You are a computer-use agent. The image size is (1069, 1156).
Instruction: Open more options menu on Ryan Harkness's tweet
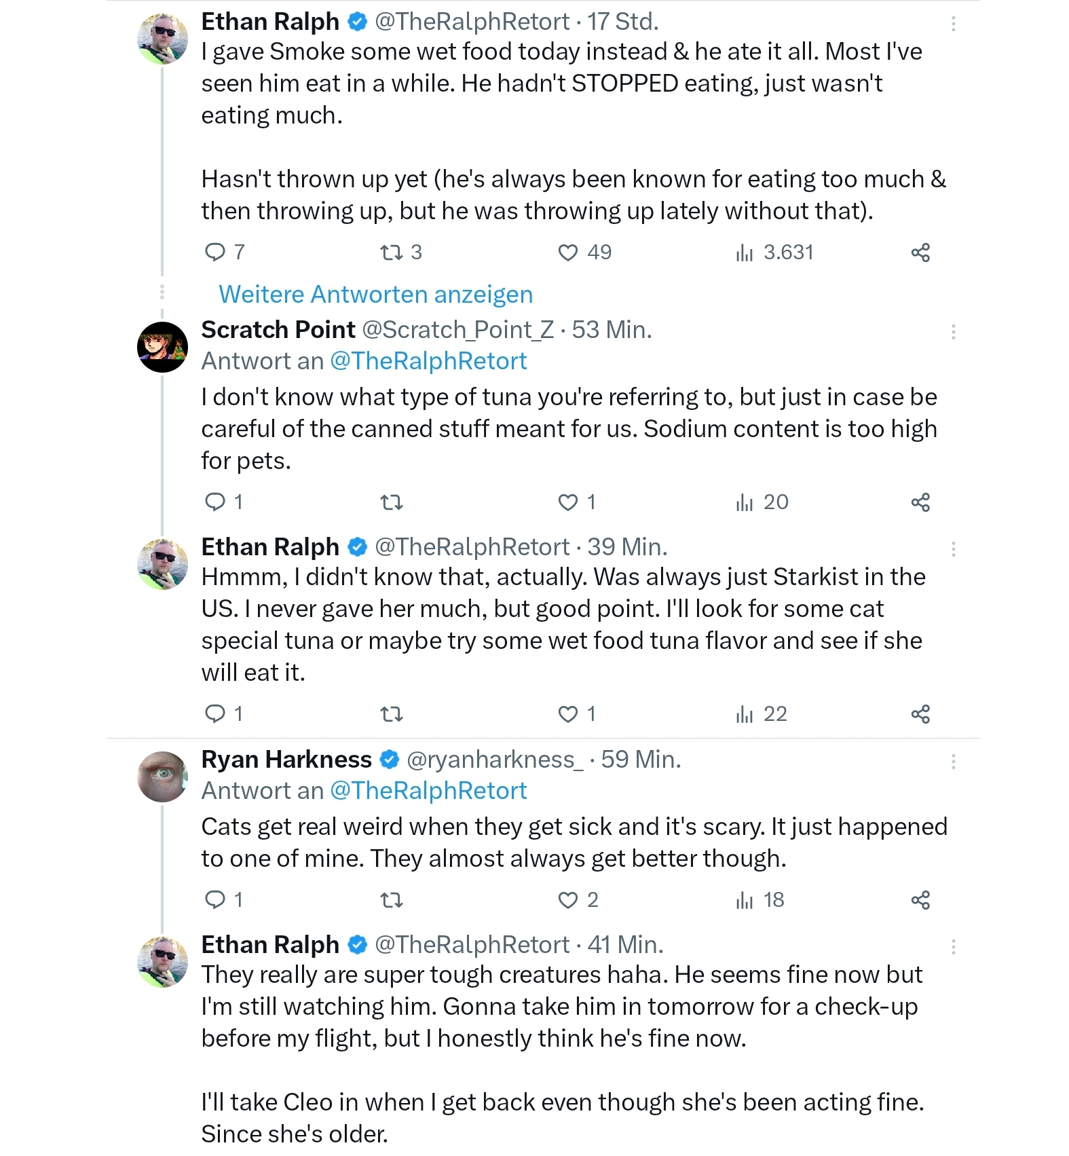[x=954, y=762]
